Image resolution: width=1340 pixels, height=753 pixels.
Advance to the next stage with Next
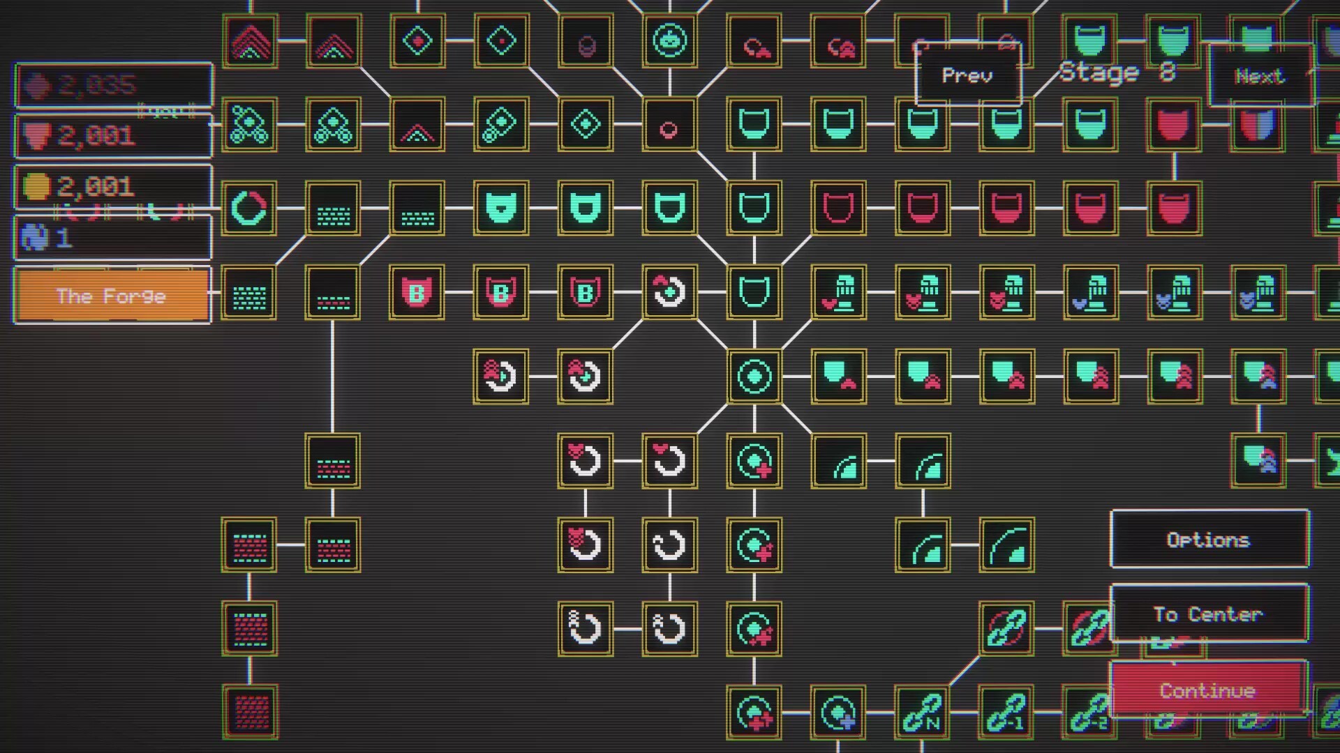click(1260, 77)
